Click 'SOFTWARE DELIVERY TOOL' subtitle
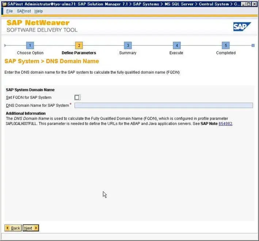This screenshot has width=259, height=241. pos(42,30)
